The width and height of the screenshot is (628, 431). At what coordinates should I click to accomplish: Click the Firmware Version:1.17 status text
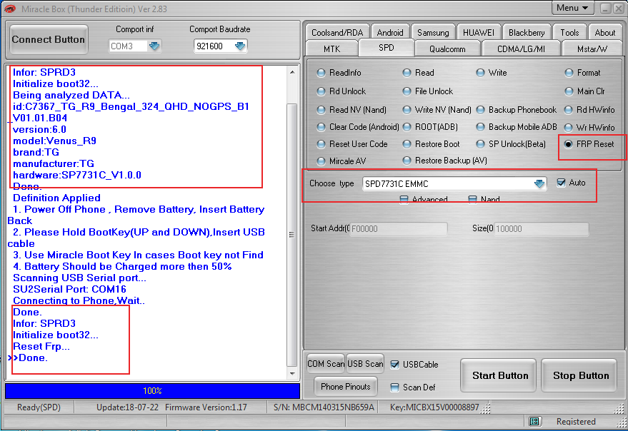(206, 407)
